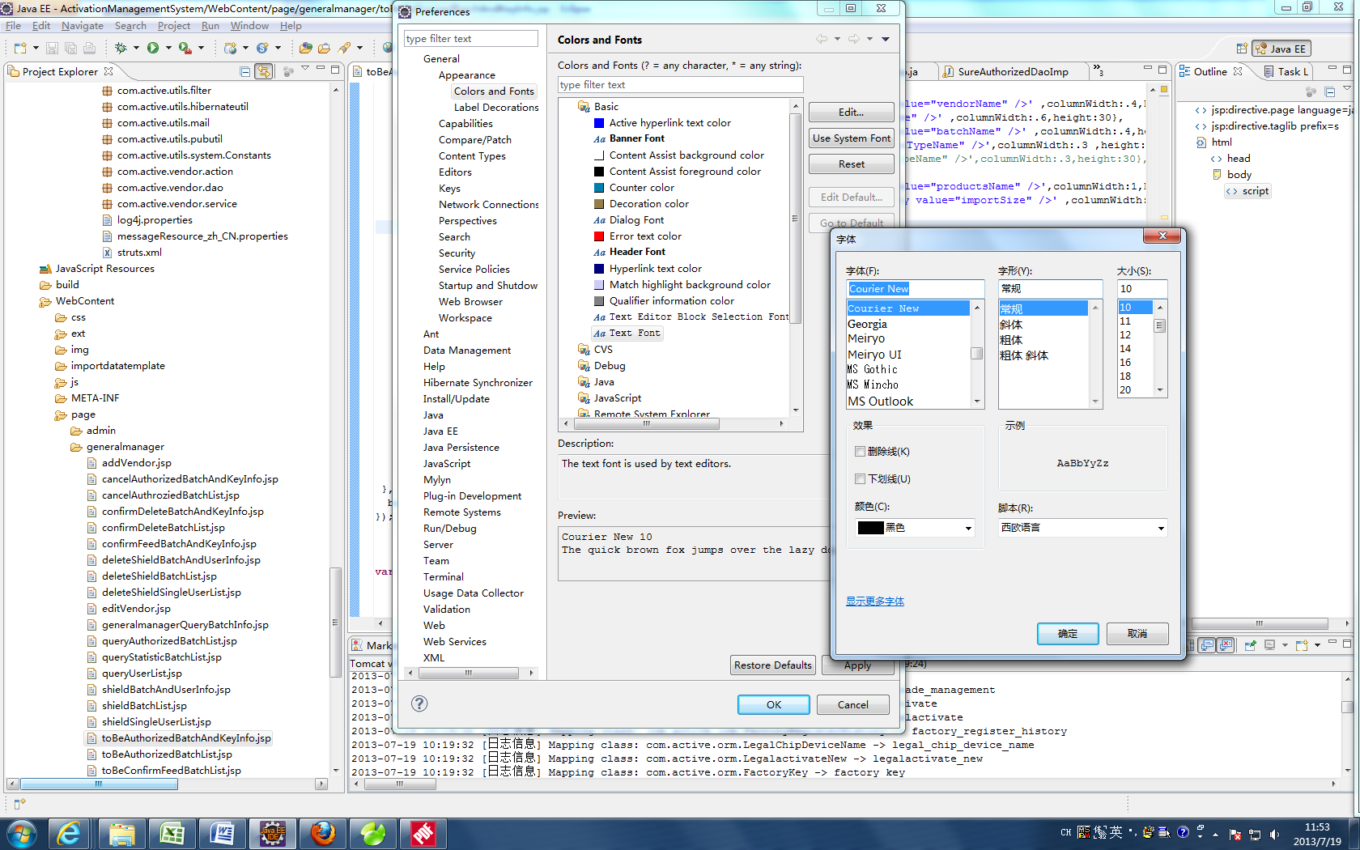
Task: Open Excel from the Windows taskbar
Action: 171,833
